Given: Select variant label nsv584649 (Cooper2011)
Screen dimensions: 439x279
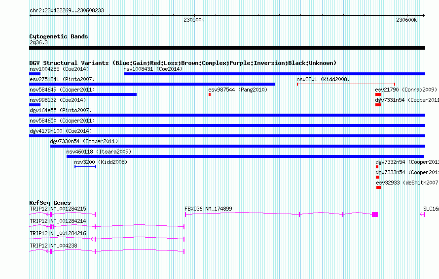Looking at the screenshot, I should [x=62, y=90].
